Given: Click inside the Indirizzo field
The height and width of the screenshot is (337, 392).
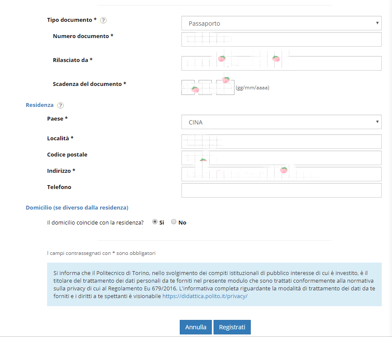Looking at the screenshot, I should (281, 174).
